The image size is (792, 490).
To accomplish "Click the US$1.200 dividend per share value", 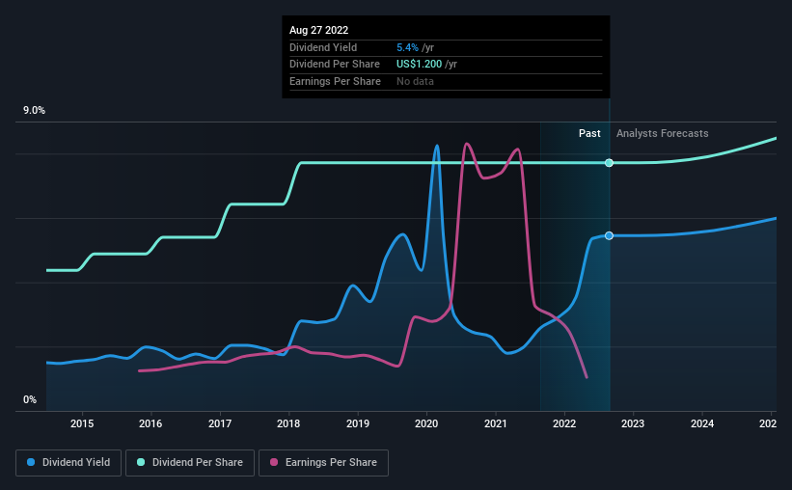I will (x=419, y=65).
